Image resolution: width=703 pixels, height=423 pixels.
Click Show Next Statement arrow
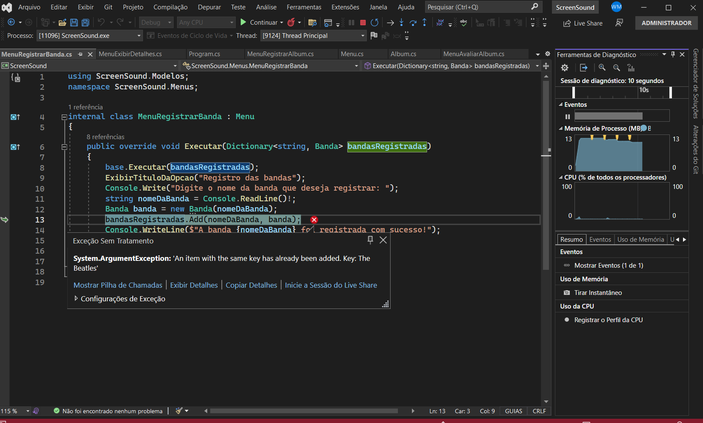(390, 23)
